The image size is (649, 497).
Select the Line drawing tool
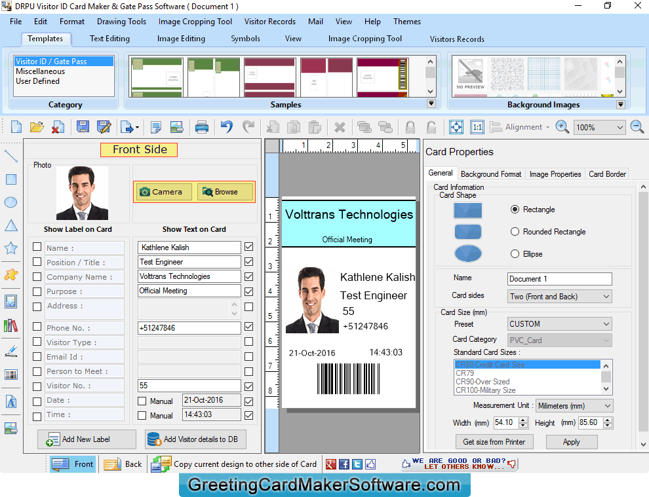10,156
